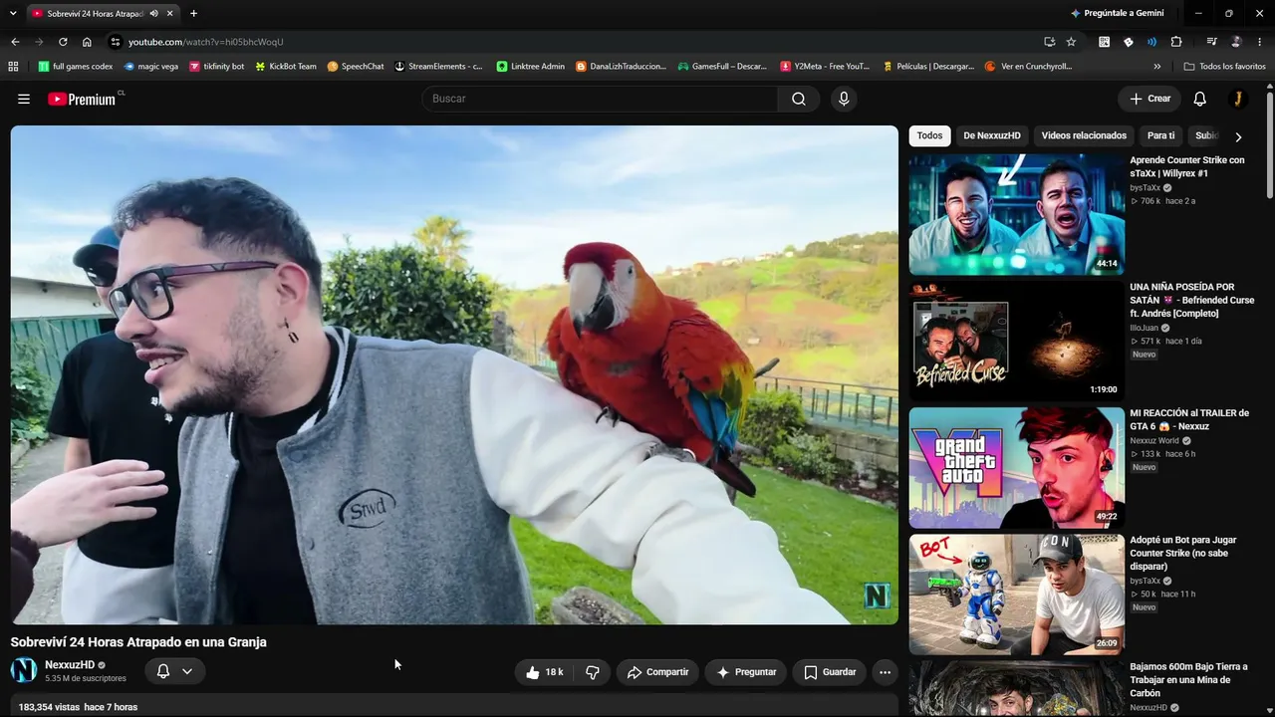Open Todos los favoritos bookmarks folder
The height and width of the screenshot is (717, 1275).
coord(1224,67)
